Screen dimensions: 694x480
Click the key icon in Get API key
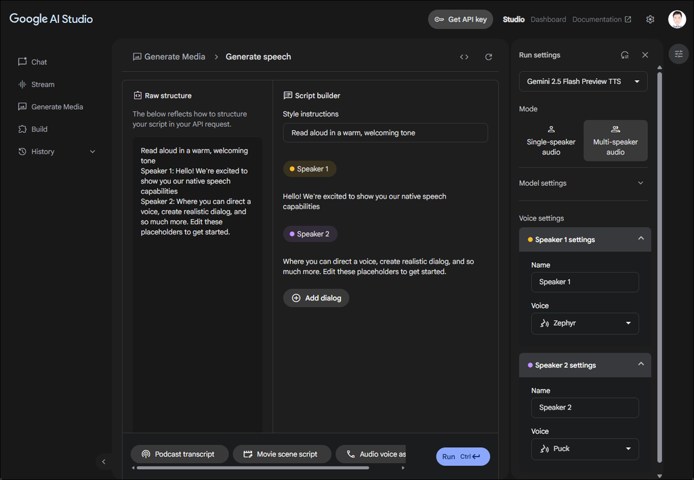click(x=439, y=20)
